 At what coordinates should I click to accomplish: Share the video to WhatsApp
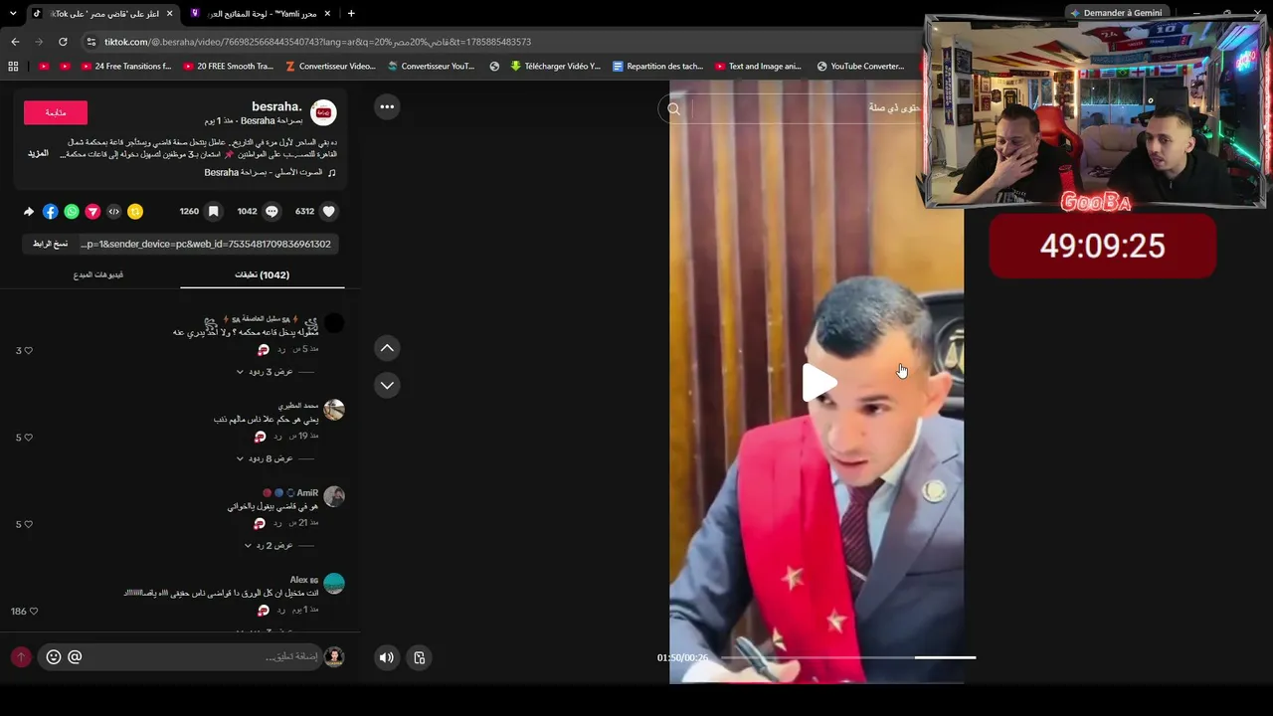[72, 212]
